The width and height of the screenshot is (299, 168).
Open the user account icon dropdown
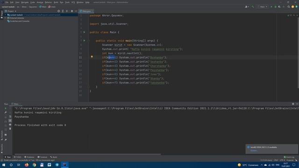tap(247, 7)
